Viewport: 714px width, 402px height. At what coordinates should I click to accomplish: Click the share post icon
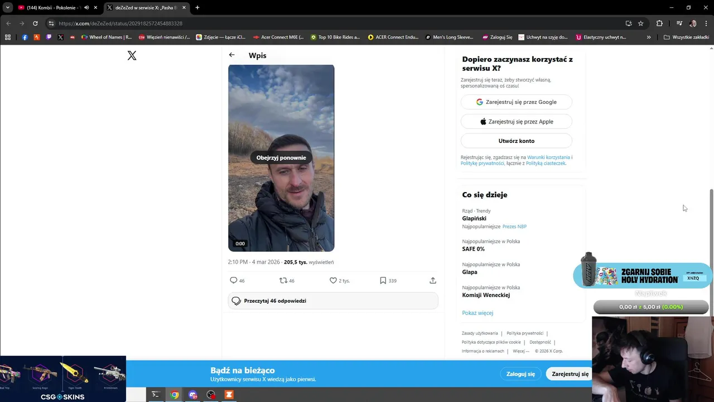[x=433, y=280]
